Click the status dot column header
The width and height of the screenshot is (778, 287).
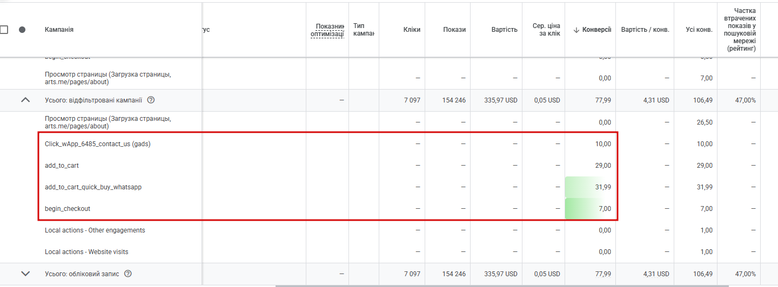tap(22, 30)
